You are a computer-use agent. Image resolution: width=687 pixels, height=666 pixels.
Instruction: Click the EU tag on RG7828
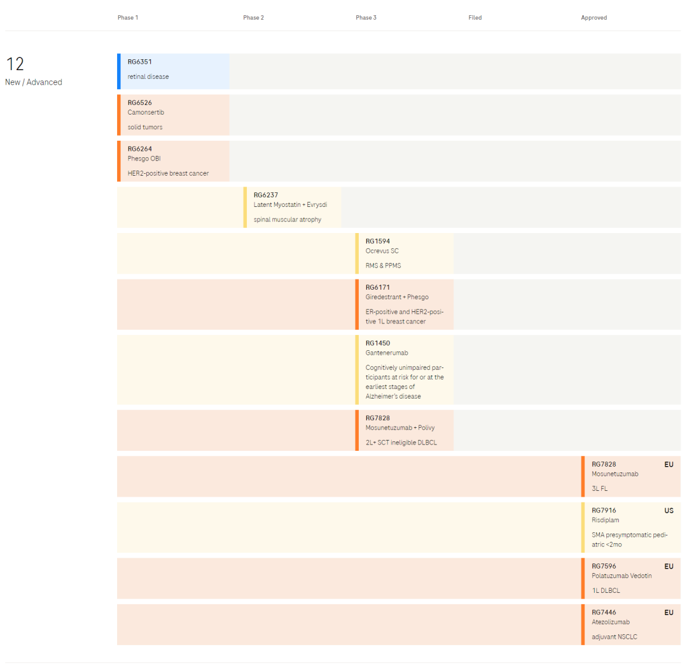click(x=669, y=464)
